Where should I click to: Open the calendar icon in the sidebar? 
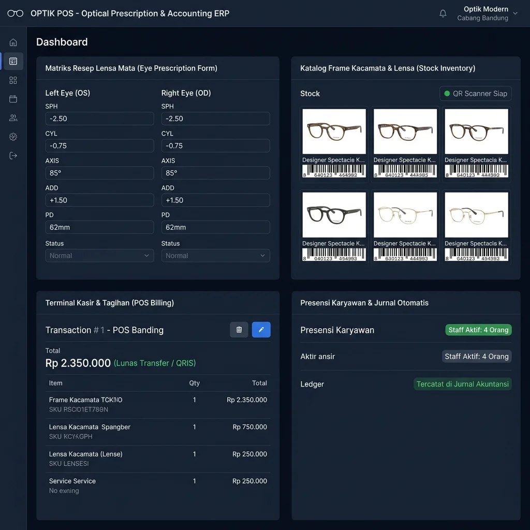[13, 99]
